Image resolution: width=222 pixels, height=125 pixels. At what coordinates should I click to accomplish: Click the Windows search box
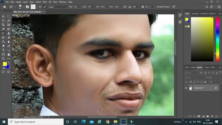pos(36,122)
